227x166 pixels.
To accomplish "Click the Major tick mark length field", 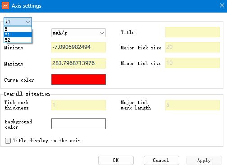I will click(192, 105).
